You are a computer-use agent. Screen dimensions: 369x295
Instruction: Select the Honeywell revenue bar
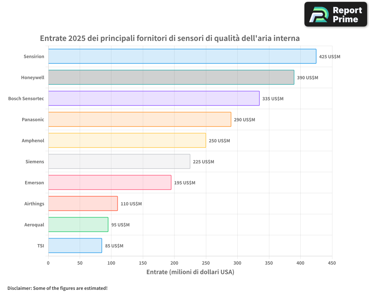coord(170,77)
